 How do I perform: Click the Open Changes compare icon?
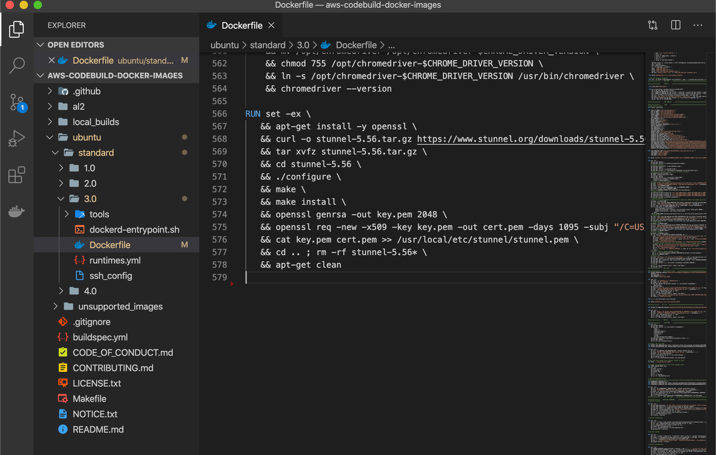653,24
